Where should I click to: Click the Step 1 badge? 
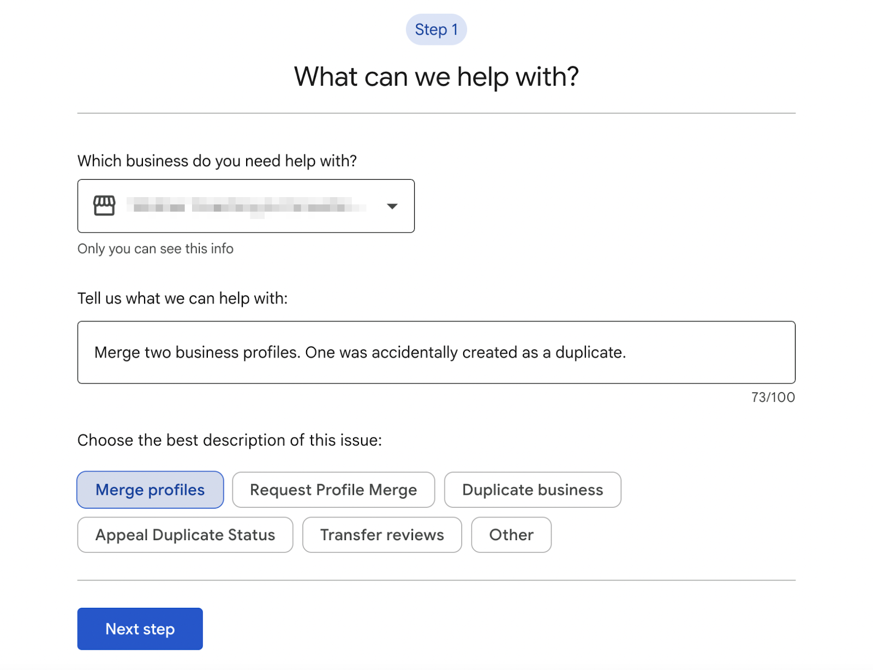click(436, 29)
